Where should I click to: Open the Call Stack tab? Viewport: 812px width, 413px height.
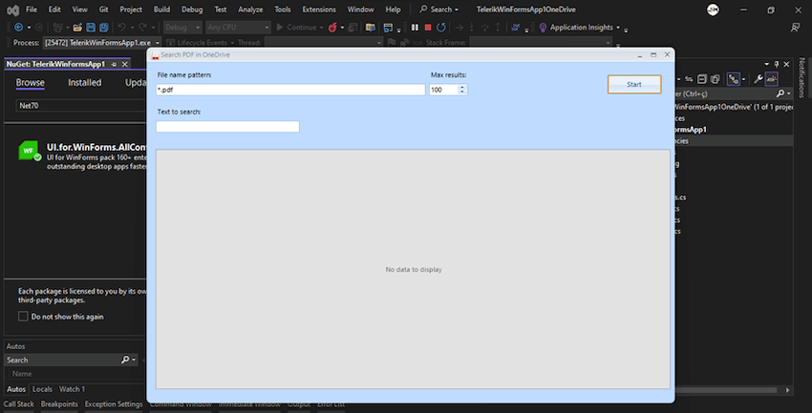tap(19, 404)
